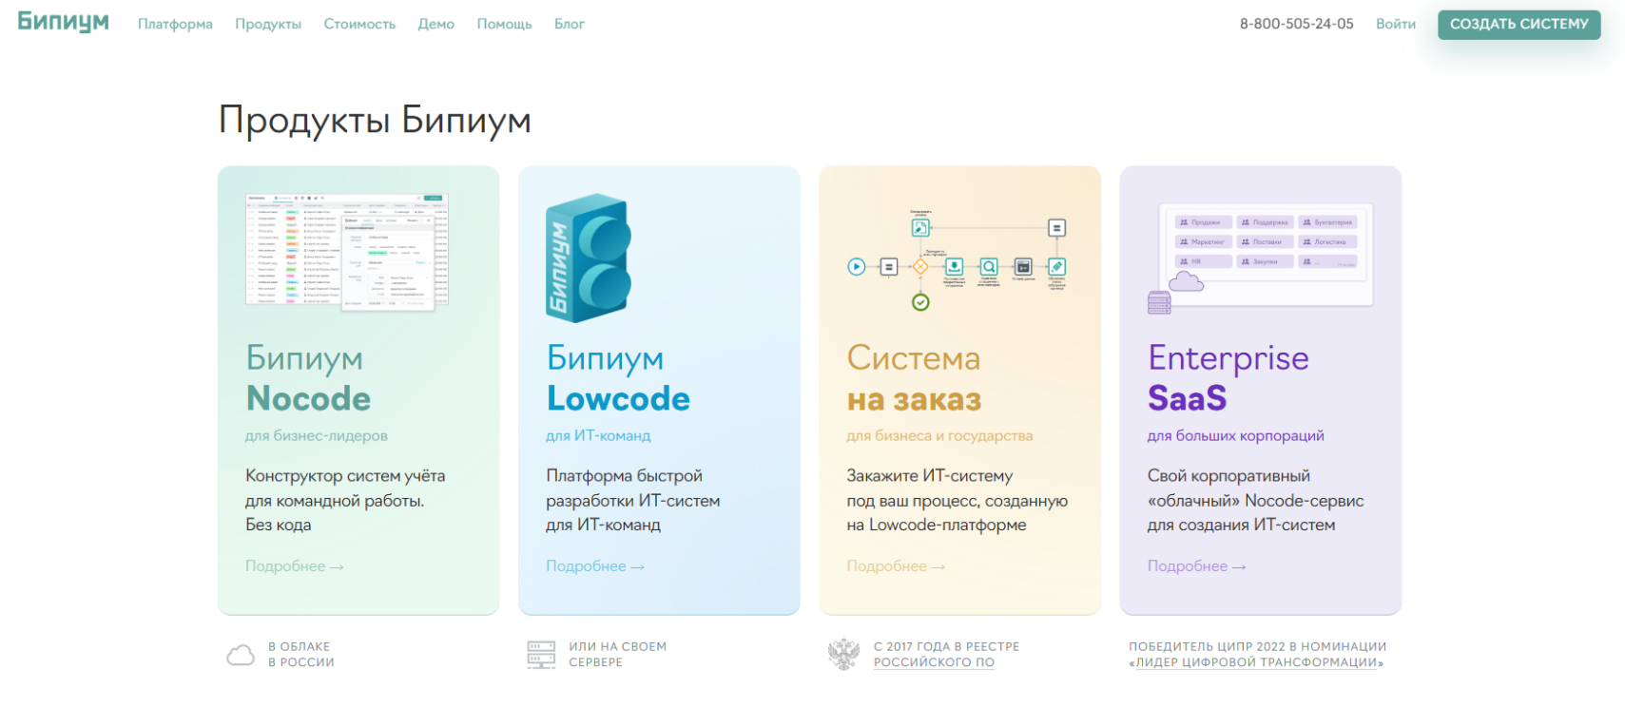Viewport: 1625px width, 708px height.
Task: Click the Russian coat of arms icon
Action: tap(843, 654)
